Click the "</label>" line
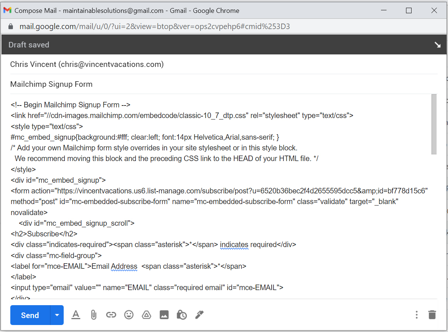This screenshot has width=448, height=332. coord(24,277)
